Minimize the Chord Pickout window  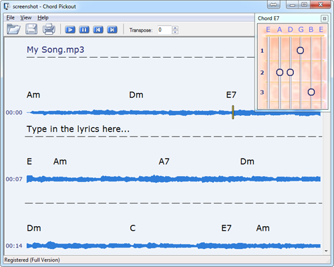click(292, 4)
